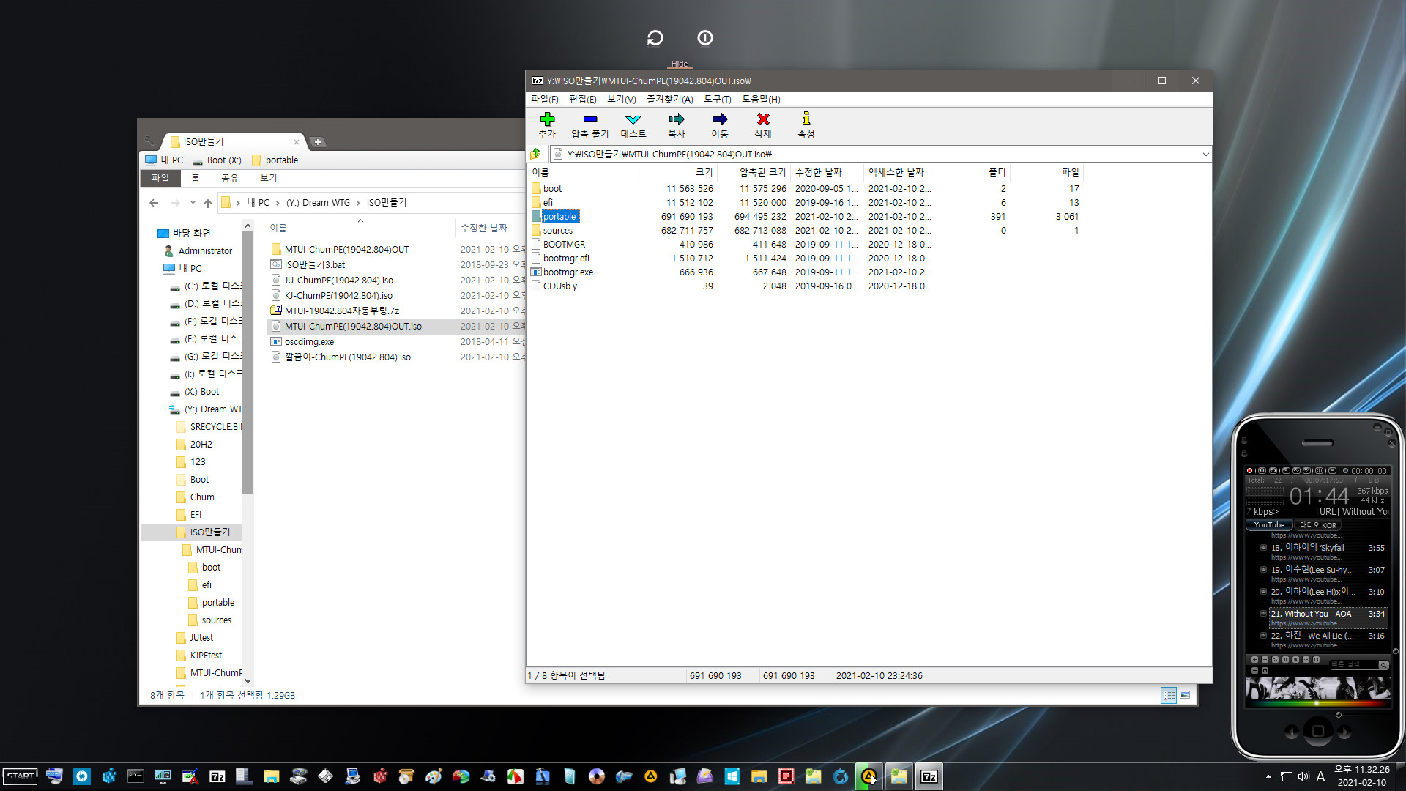The width and height of the screenshot is (1406, 791).
Task: Click the circular refresh icon on desktop top
Action: [x=655, y=38]
